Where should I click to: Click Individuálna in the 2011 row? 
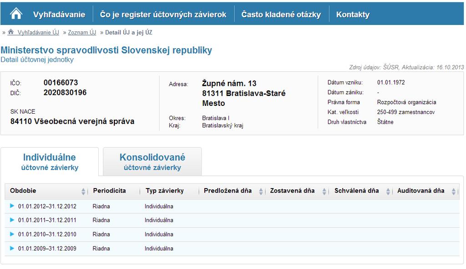(x=159, y=220)
